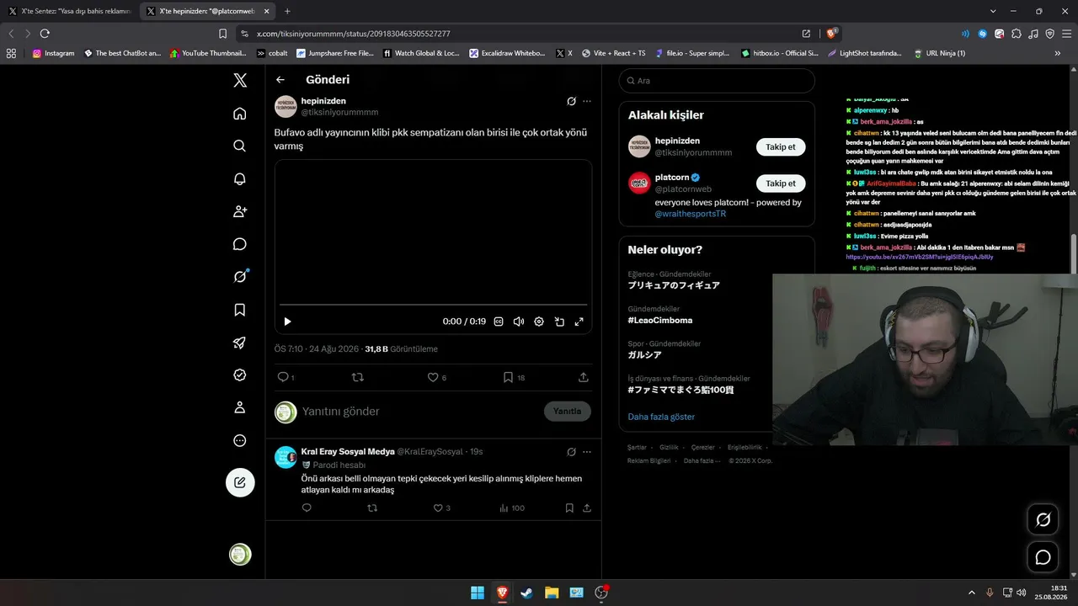This screenshot has width=1078, height=606.
Task: Play the video in the post
Action: [287, 322]
